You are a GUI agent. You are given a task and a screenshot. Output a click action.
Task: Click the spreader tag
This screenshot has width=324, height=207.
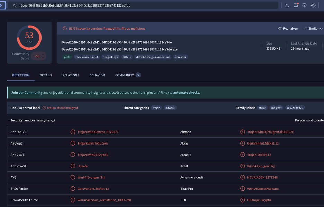[x=180, y=57]
